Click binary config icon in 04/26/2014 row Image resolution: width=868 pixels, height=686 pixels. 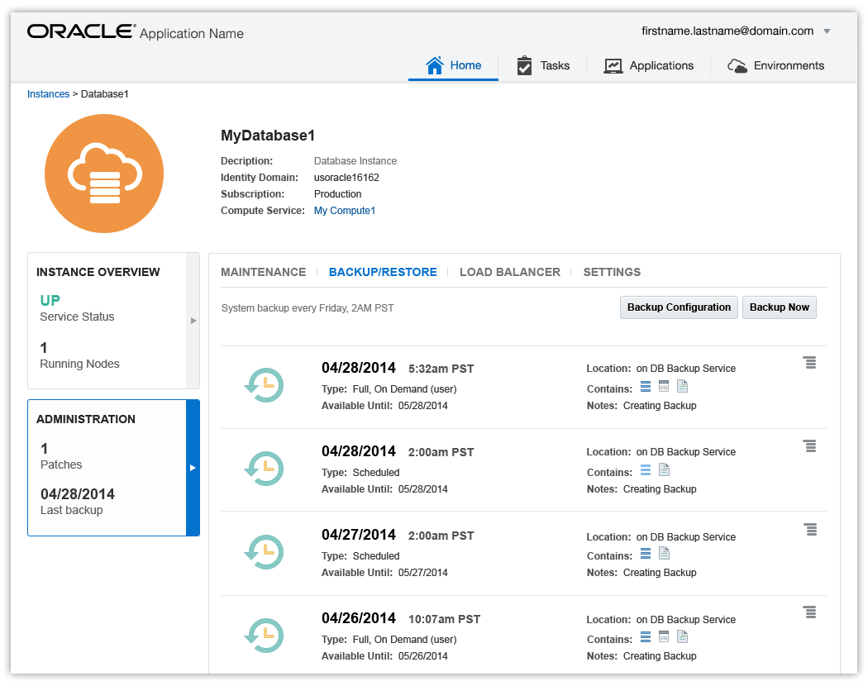664,636
